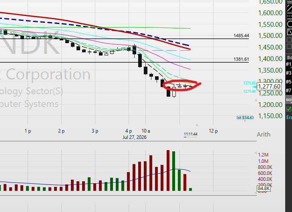292x212 pixels.
Task: Click the 3 p time axis label
Action: point(95,131)
